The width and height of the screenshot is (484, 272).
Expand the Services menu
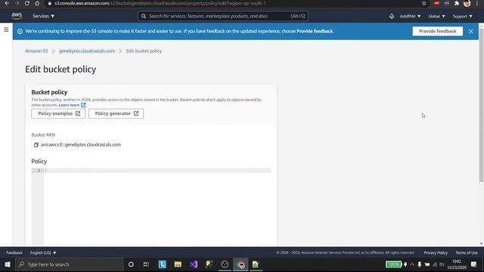click(x=43, y=16)
